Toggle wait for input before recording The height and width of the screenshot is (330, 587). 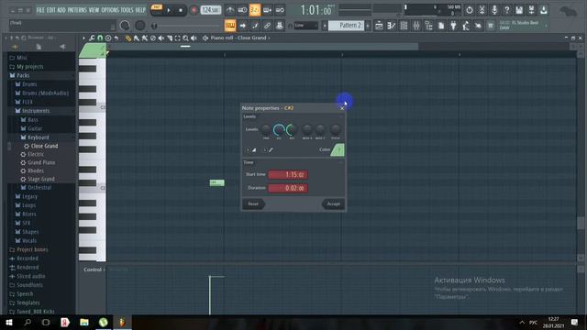coord(242,10)
